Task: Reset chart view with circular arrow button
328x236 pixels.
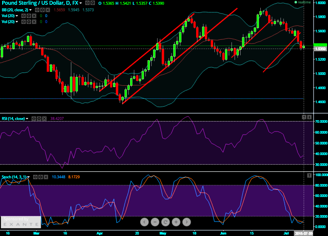Action: tap(166, 222)
